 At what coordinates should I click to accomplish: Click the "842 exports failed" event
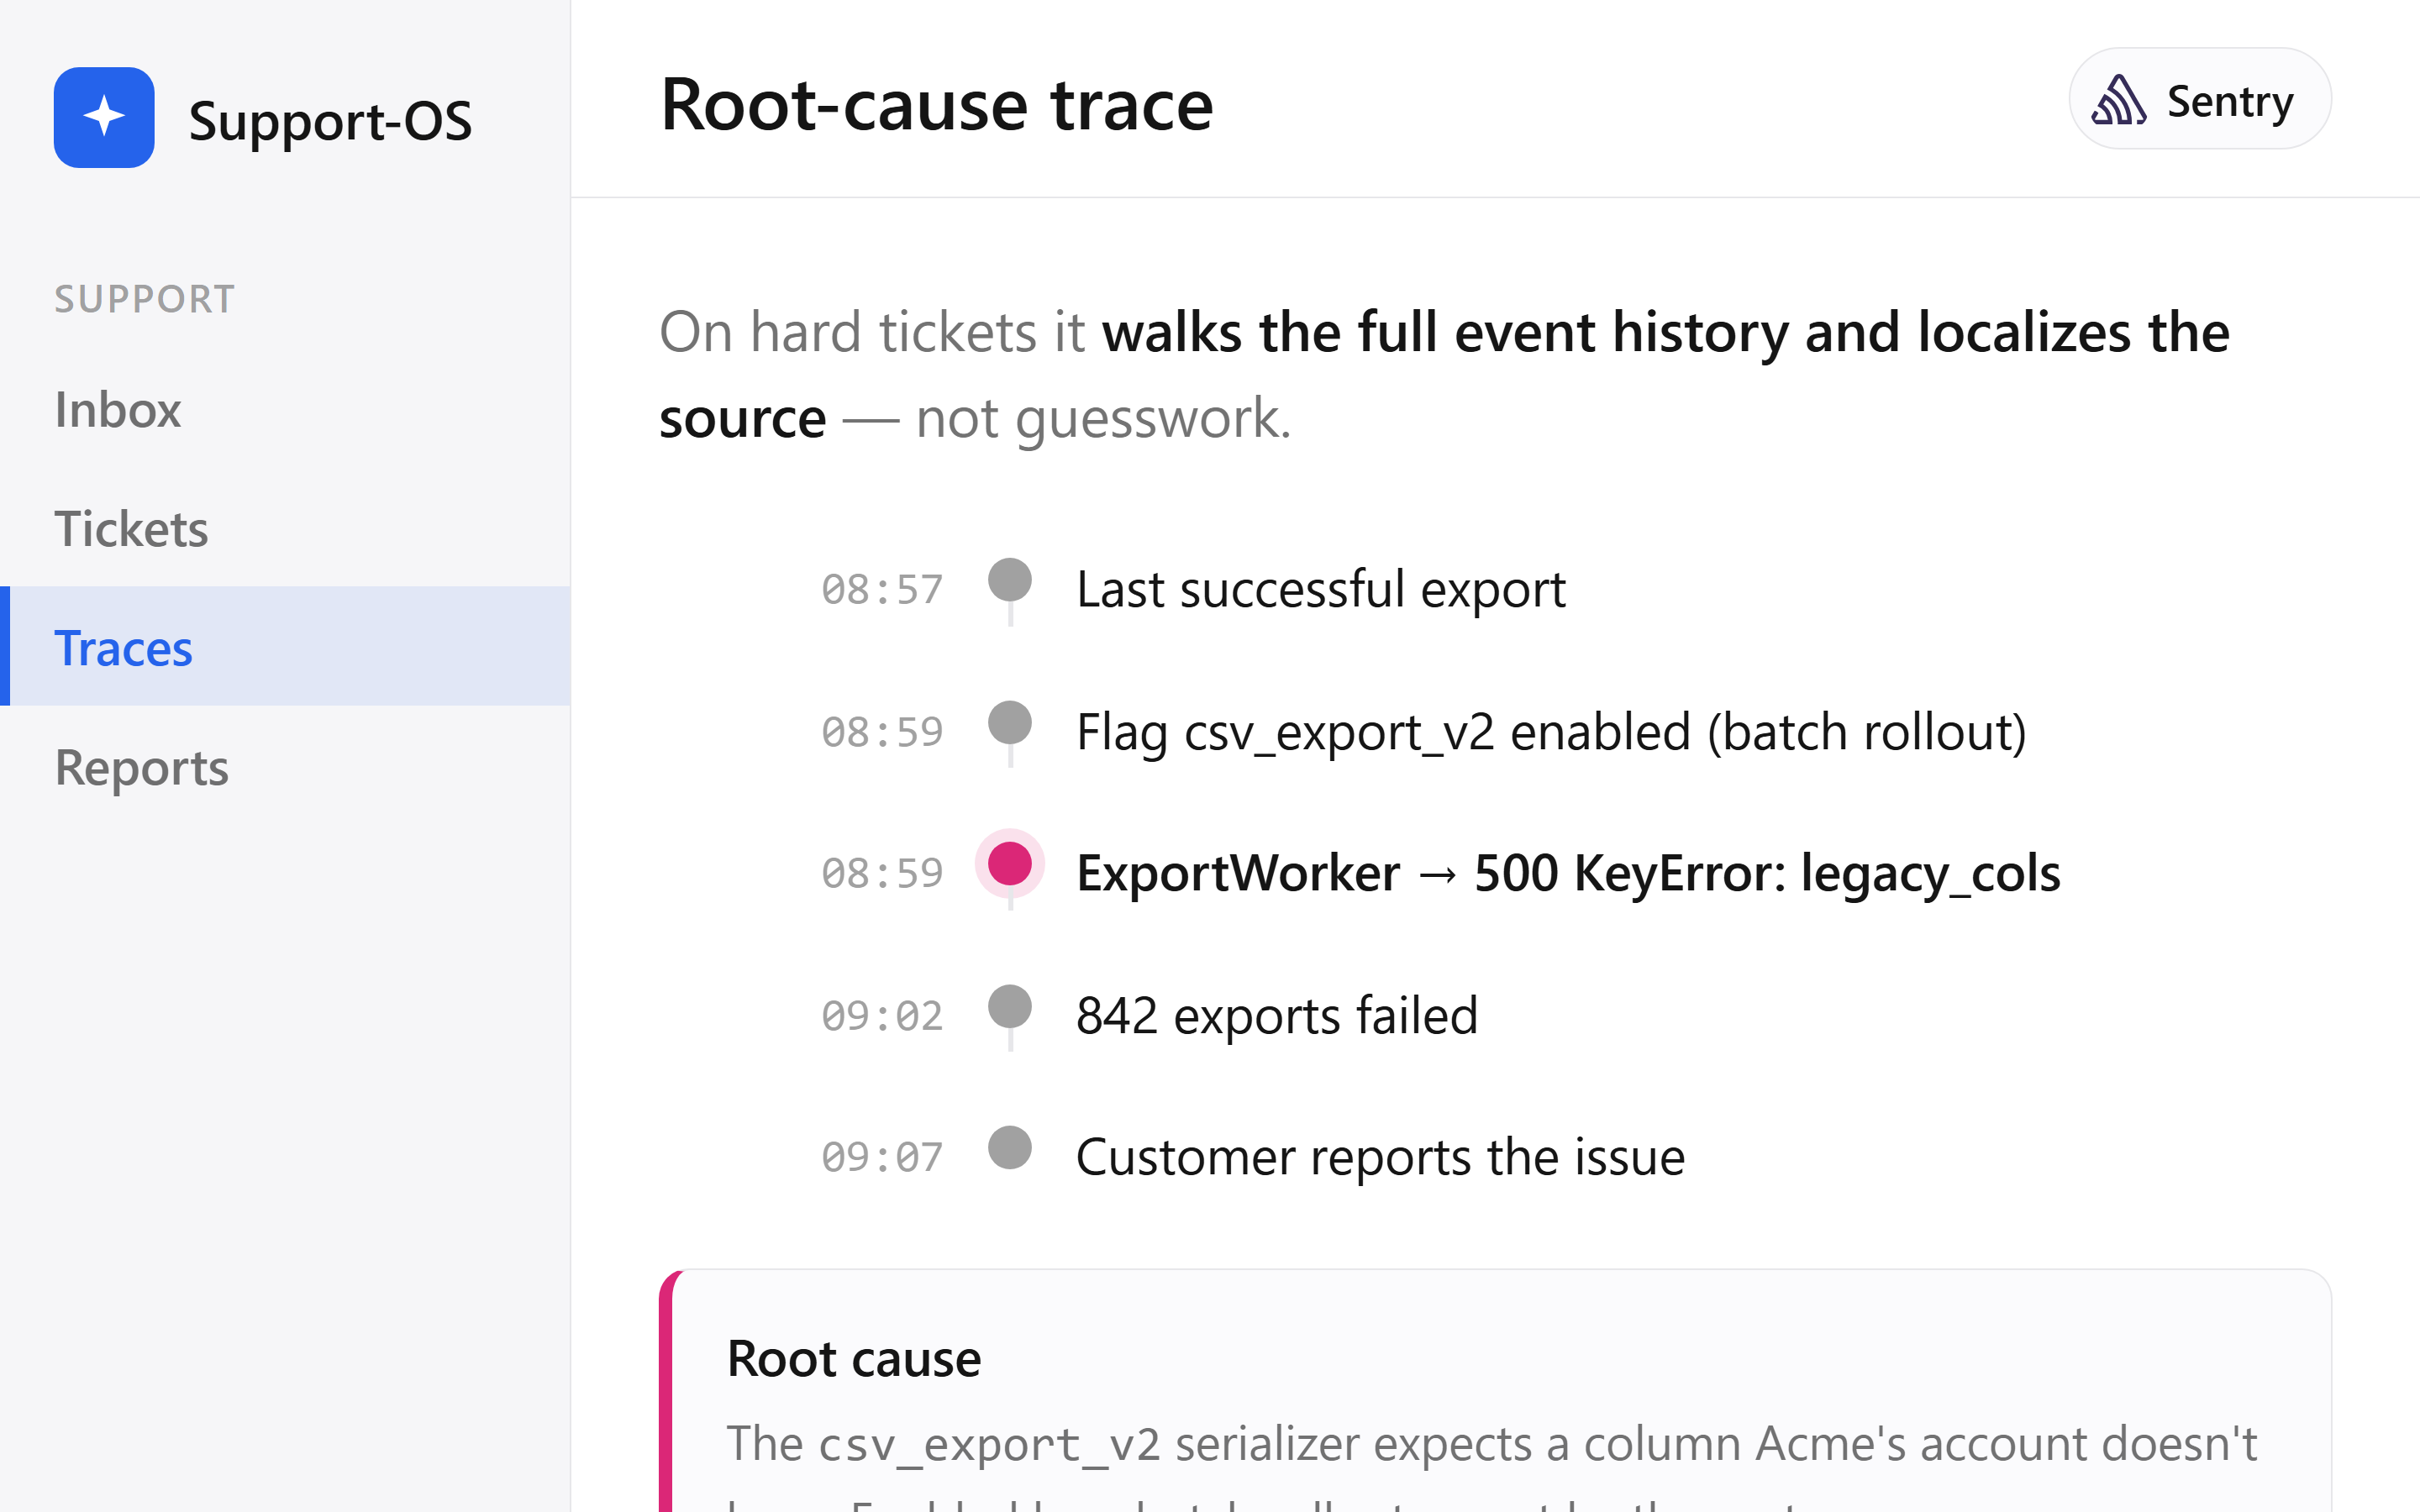[1277, 1015]
